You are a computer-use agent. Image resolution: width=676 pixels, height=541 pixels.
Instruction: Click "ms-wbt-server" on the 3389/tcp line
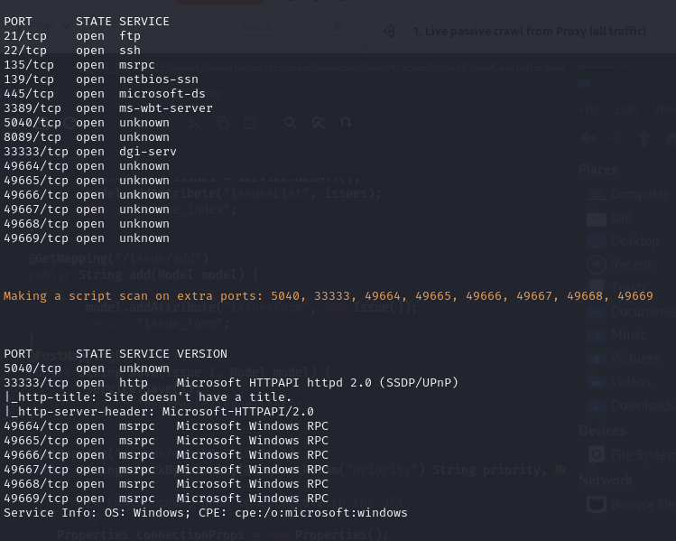tap(166, 108)
